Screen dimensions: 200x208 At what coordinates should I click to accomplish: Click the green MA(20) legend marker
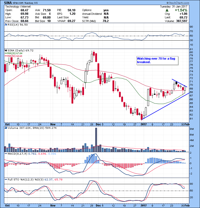[x=6, y=53]
